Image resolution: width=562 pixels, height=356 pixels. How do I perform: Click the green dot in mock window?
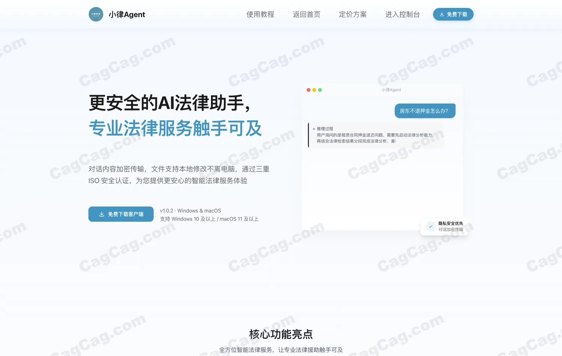tap(320, 90)
